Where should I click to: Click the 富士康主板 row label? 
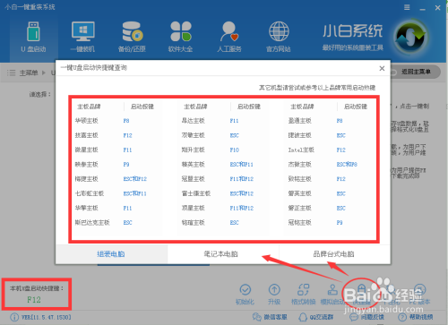pyautogui.click(x=196, y=193)
